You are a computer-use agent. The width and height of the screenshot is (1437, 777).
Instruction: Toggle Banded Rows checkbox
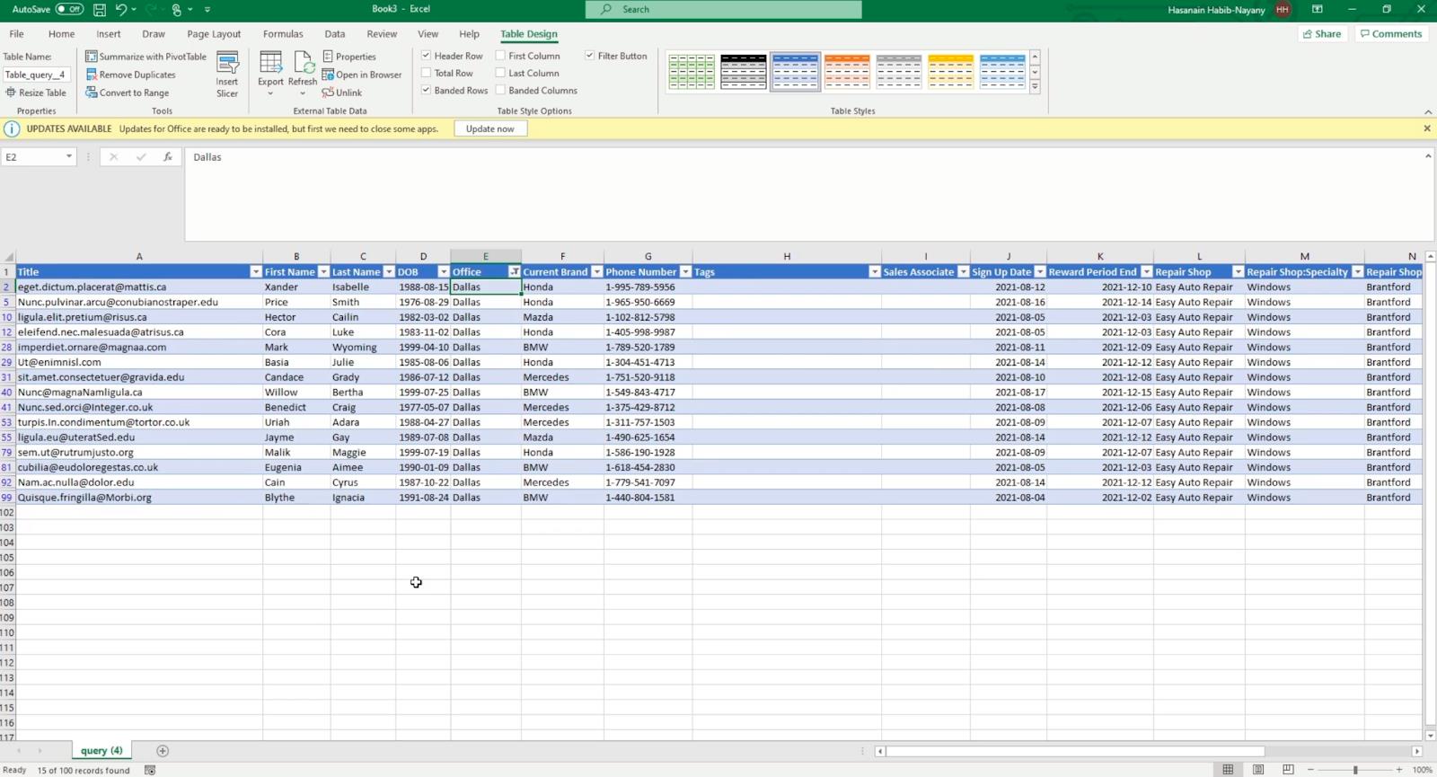(x=427, y=90)
